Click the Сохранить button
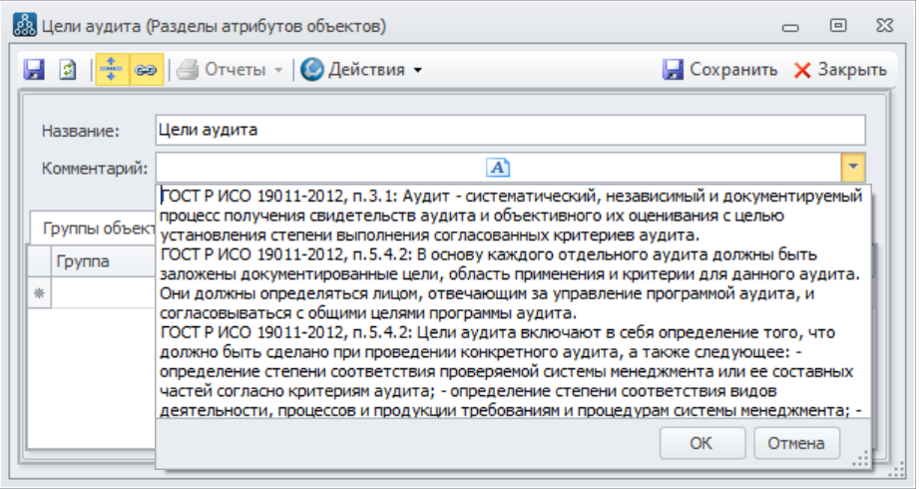919x489 pixels. click(x=720, y=70)
